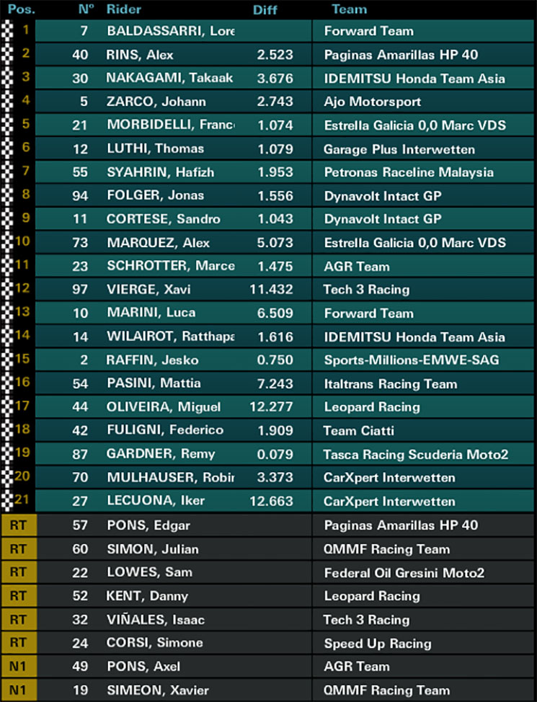Select PASINI, Mattia rider name
The width and height of the screenshot is (537, 702).
coord(154,383)
